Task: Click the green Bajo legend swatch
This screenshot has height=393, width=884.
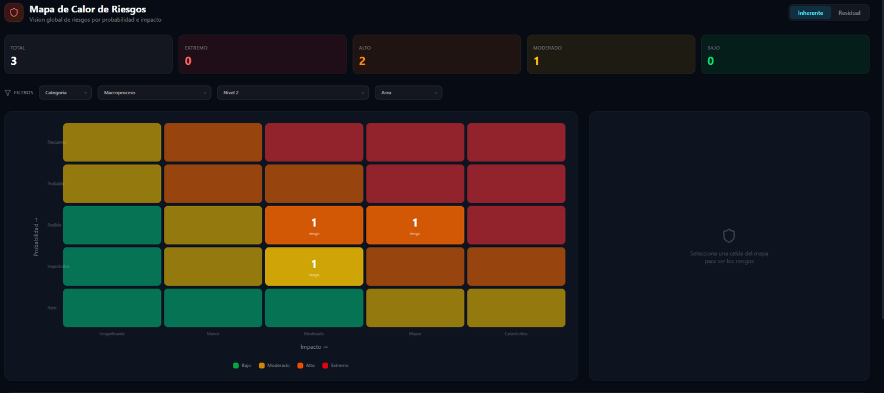Action: [236, 365]
